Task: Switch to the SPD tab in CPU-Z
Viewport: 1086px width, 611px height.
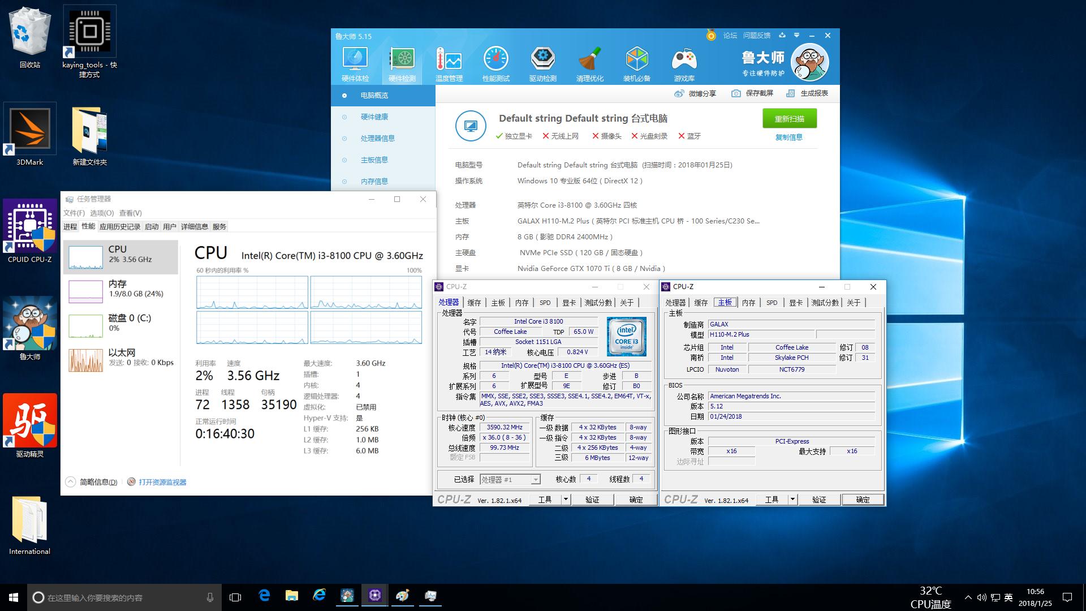Action: (545, 302)
